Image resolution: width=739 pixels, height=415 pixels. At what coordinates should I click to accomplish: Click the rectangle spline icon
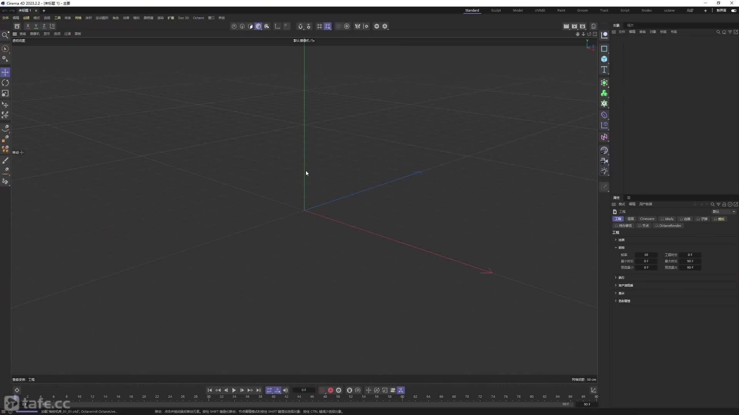click(x=604, y=49)
